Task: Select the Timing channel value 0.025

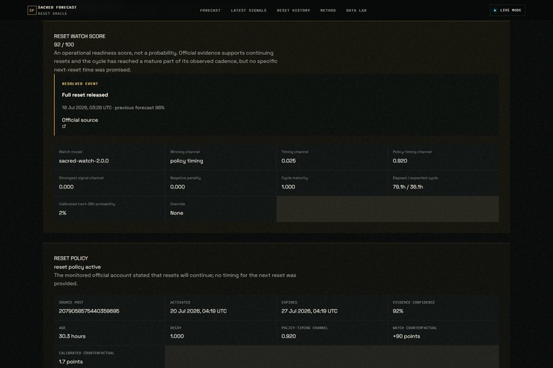Action: click(288, 161)
